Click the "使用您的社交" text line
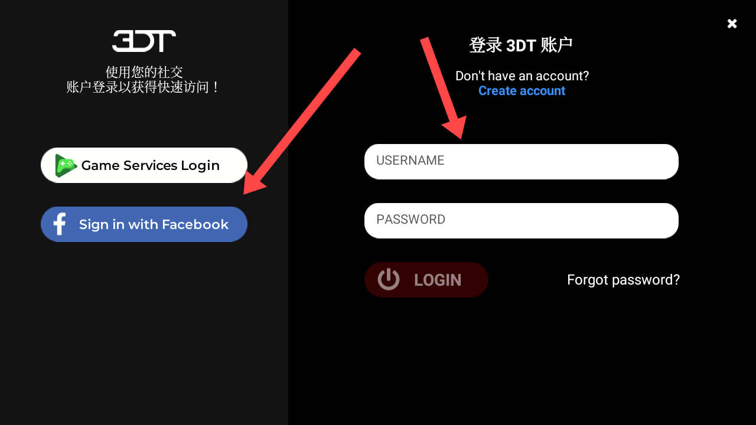This screenshot has height=425, width=756. (144, 72)
